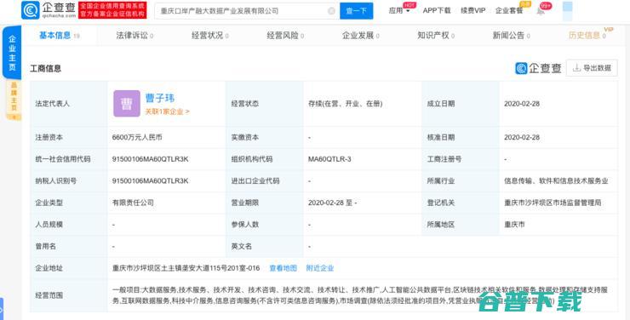
Task: Switch to the 历史信息 VIP tab
Action: tap(587, 36)
